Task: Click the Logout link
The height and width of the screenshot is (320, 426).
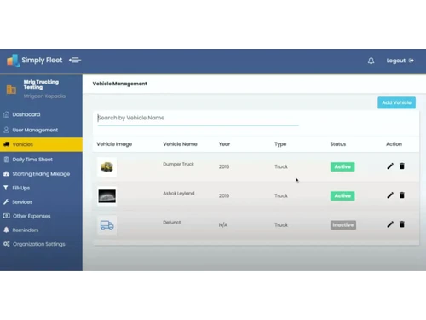Action: click(395, 61)
